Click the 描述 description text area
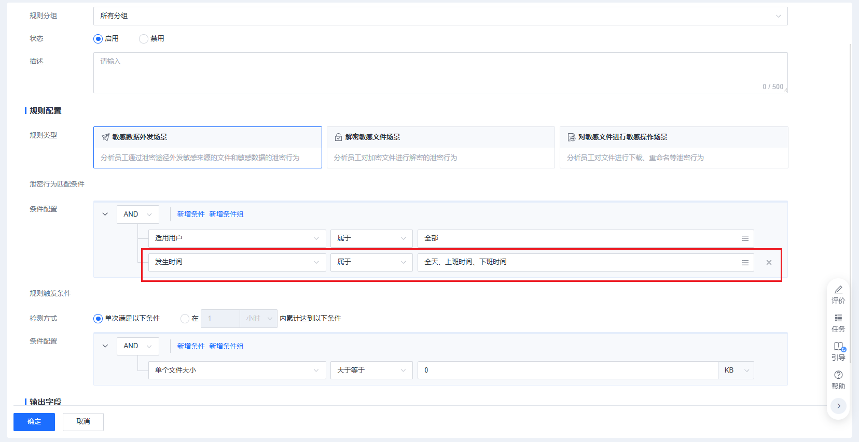The image size is (859, 442). (x=440, y=73)
